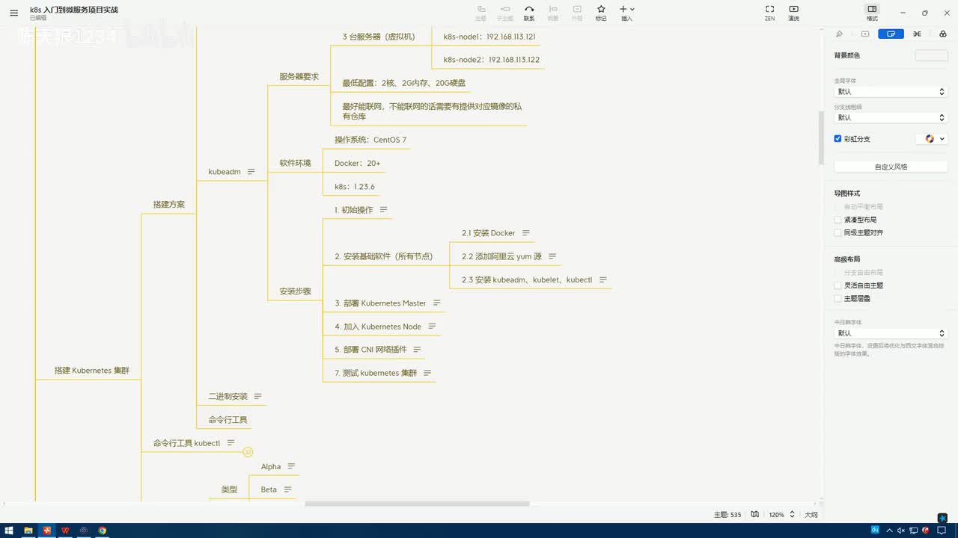Image resolution: width=958 pixels, height=538 pixels.
Task: Select the 搭建 Kubernetes 集群 topic
Action: tap(92, 371)
